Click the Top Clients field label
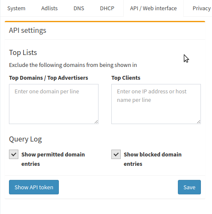The image size is (212, 214). pyautogui.click(x=126, y=78)
